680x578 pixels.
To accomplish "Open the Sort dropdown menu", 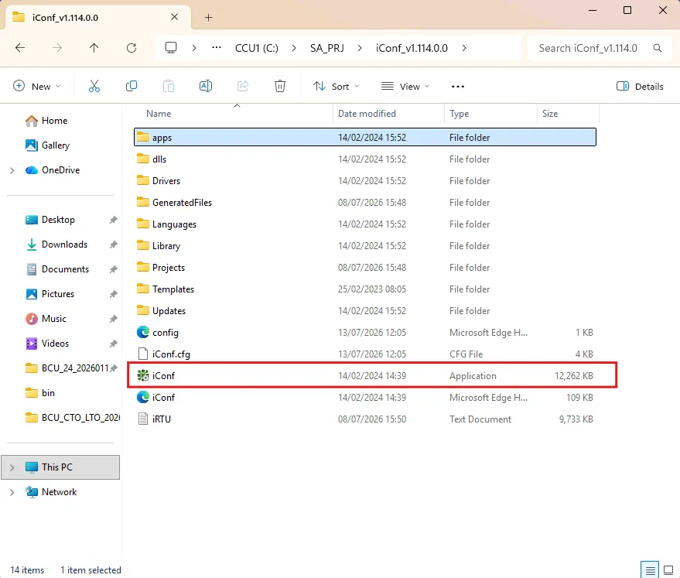I will coord(336,87).
